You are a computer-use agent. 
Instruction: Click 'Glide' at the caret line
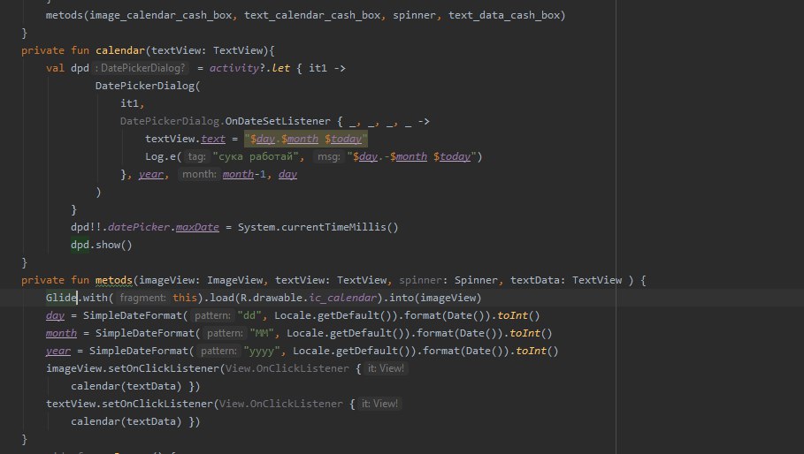coord(61,298)
